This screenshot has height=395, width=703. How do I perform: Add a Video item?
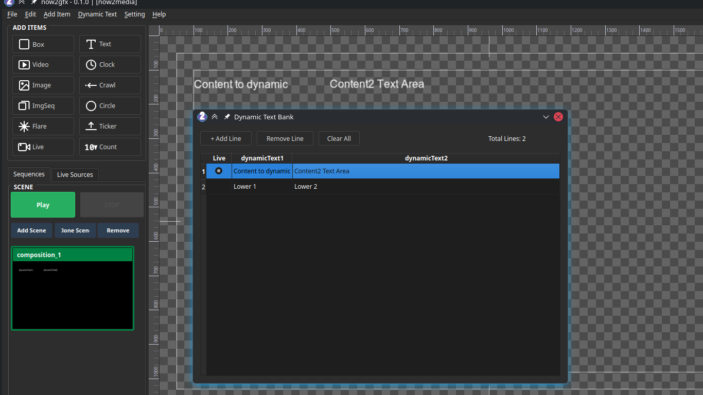click(x=43, y=65)
